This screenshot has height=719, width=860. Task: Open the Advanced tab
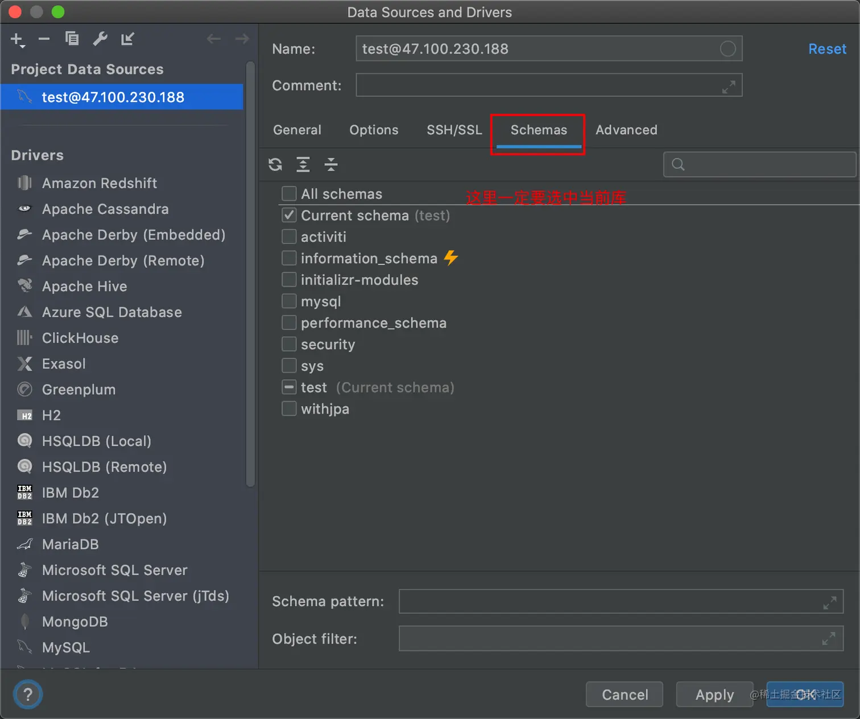coord(626,130)
